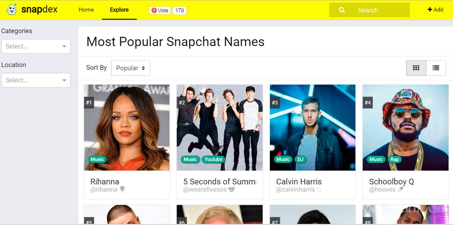Click into the Search input field
Viewport: 453px width, 225px height.
pos(369,10)
